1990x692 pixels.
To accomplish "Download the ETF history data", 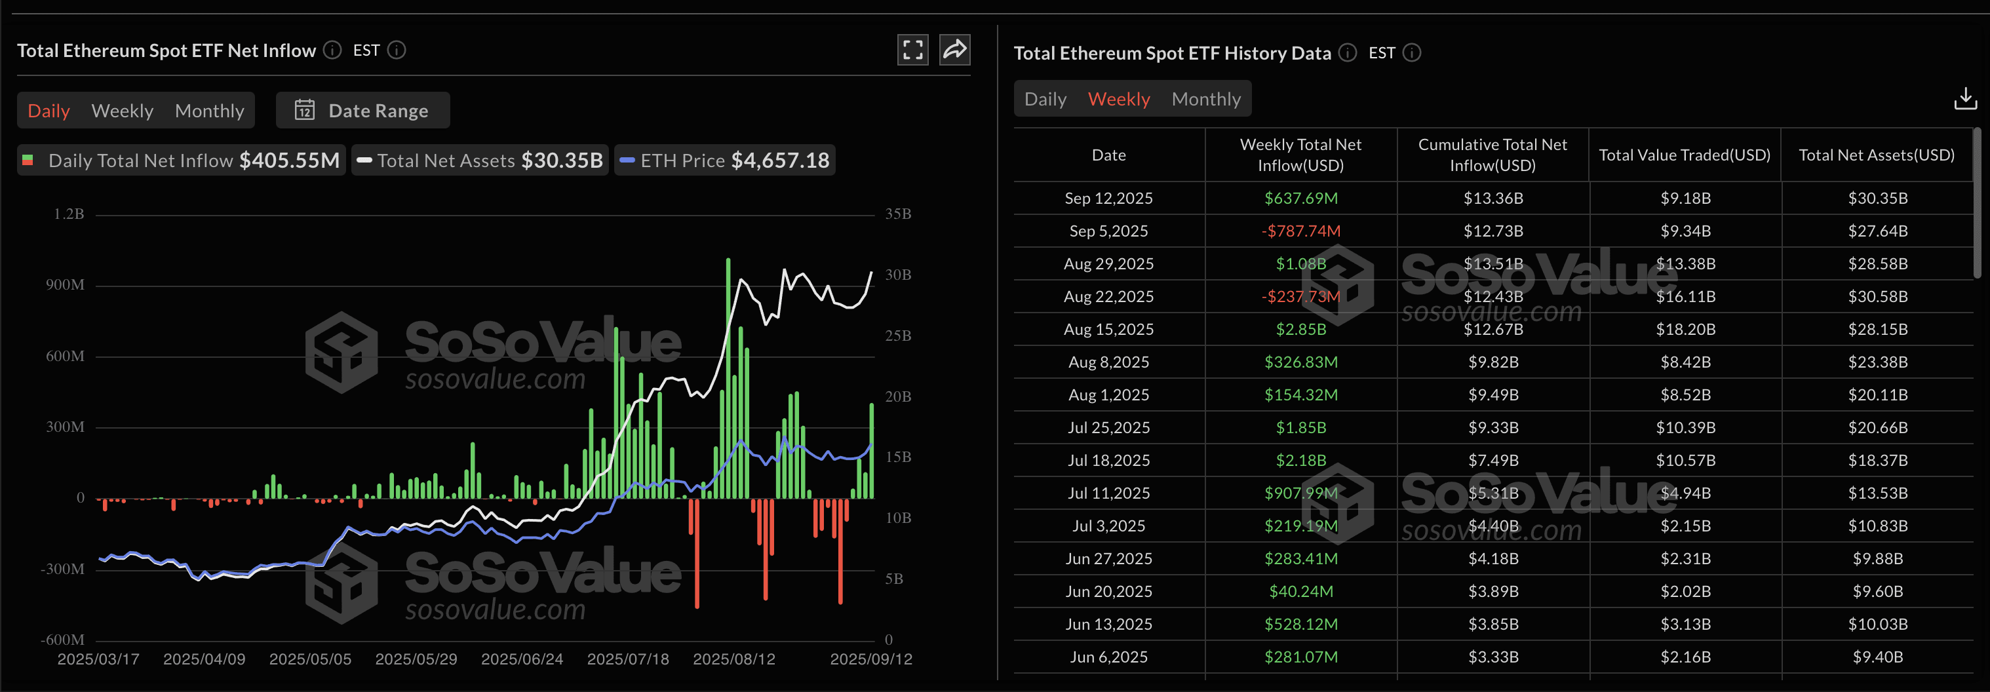I will pyautogui.click(x=1965, y=97).
